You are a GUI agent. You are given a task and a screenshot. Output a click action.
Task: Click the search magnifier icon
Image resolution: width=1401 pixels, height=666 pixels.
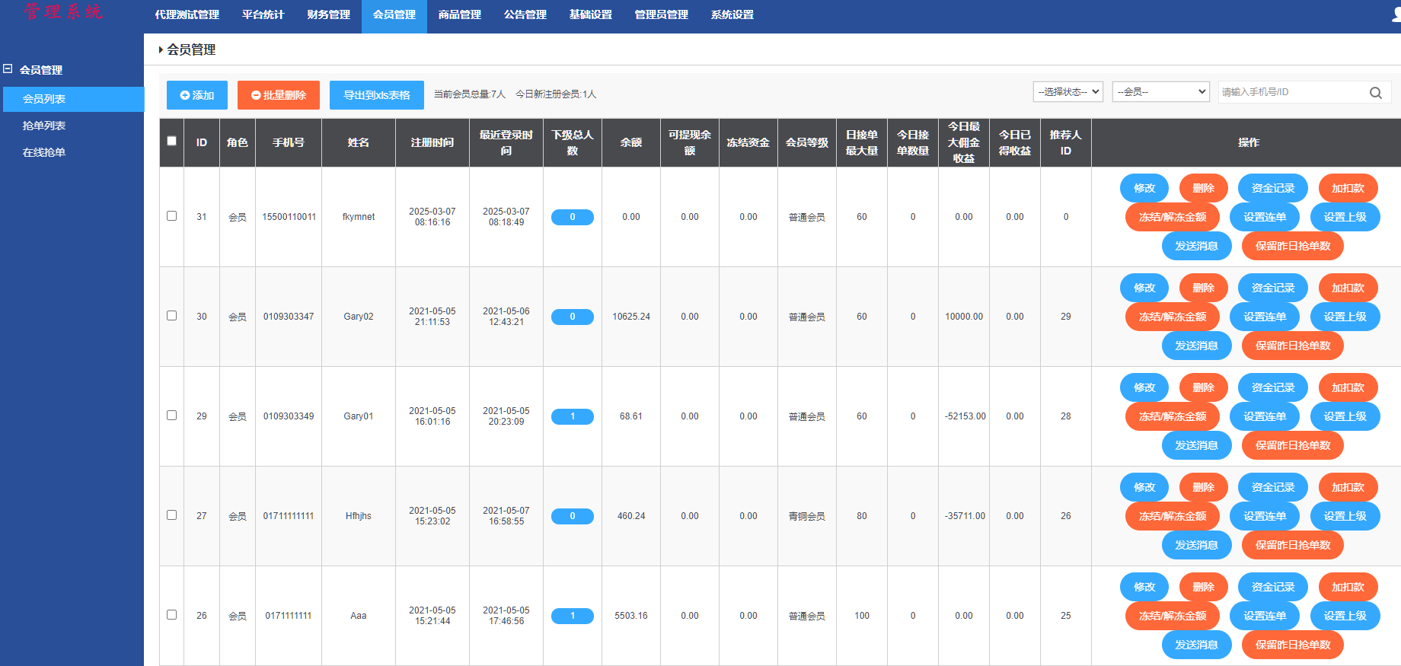click(1375, 93)
